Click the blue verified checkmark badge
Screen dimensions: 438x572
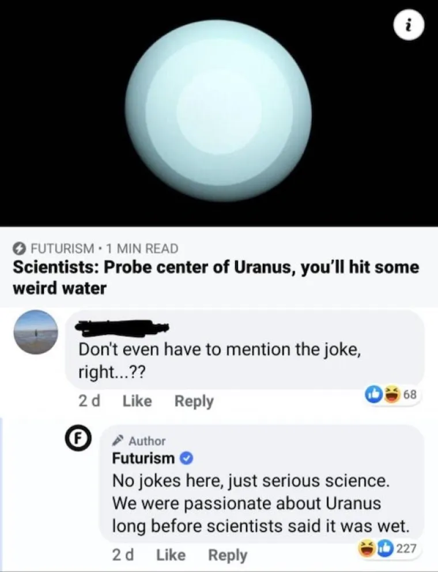[186, 459]
